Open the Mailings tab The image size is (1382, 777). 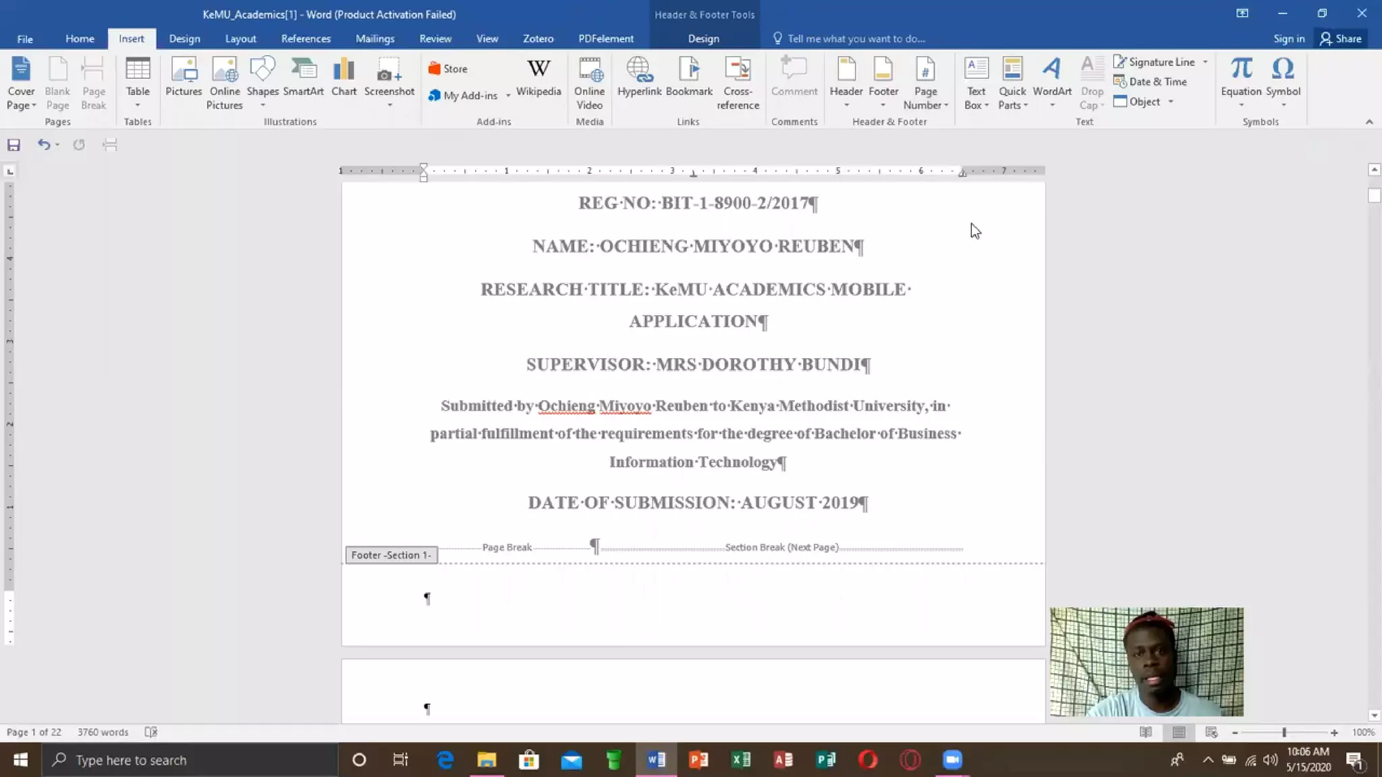tap(375, 38)
